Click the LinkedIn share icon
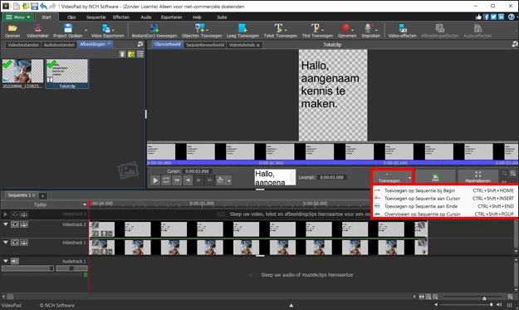 tap(501, 17)
